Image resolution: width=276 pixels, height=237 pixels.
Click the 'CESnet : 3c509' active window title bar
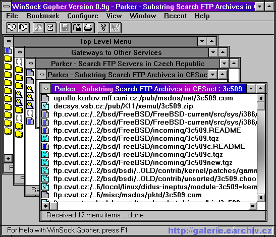tap(148, 89)
